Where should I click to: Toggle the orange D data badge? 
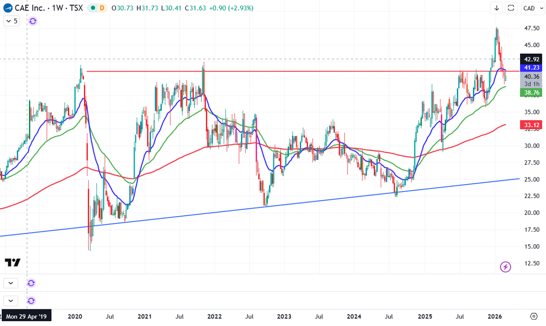click(x=102, y=8)
